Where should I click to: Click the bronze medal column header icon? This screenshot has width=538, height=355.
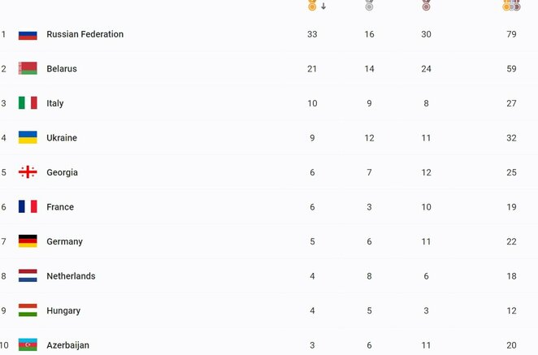tap(426, 6)
